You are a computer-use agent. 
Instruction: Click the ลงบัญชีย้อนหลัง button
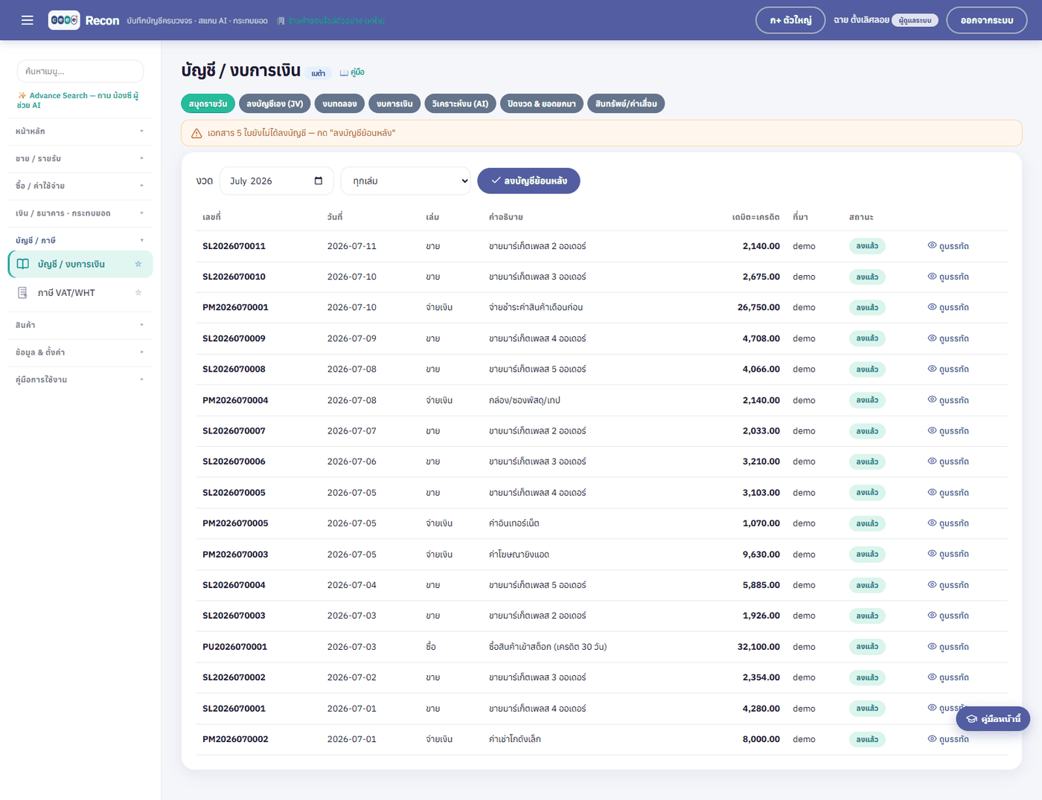coord(528,181)
